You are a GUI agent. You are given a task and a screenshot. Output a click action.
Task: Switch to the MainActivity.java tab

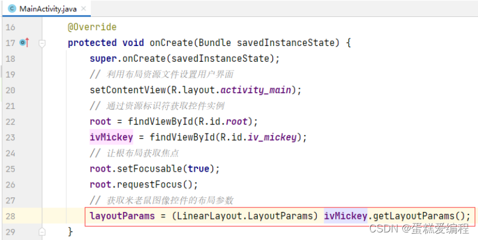tap(47, 8)
